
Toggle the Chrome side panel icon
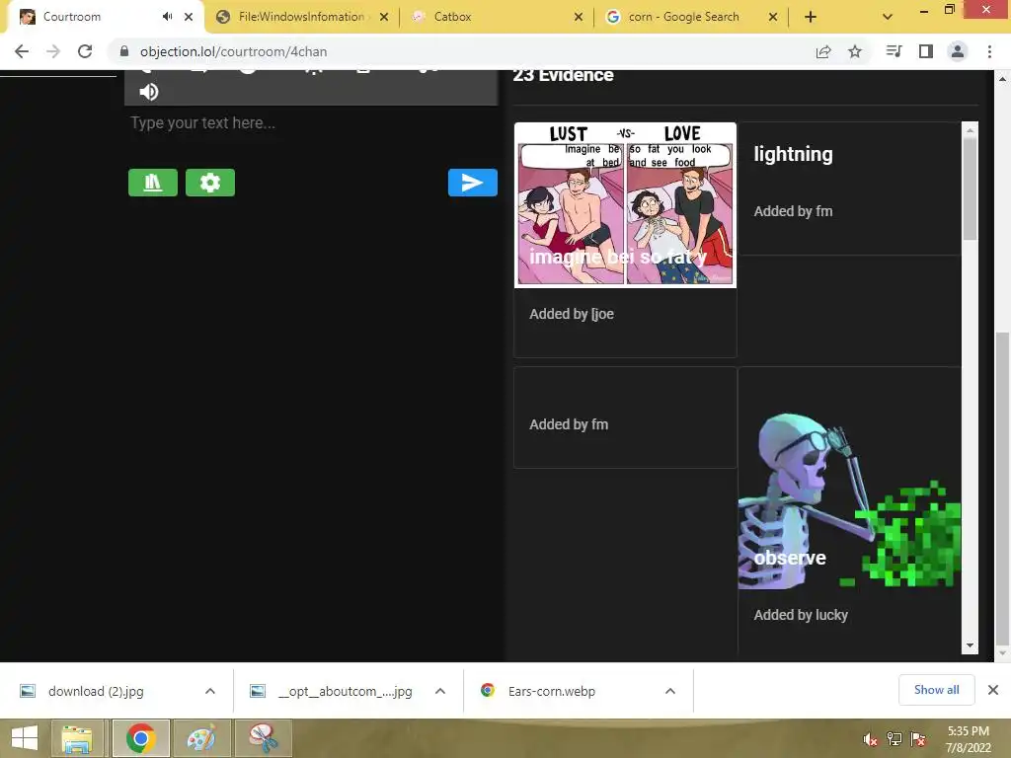[926, 51]
